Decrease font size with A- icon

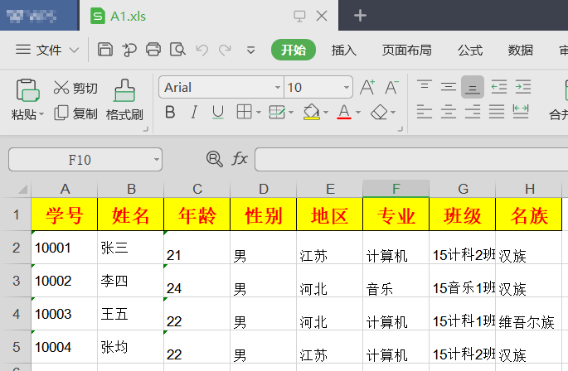pyautogui.click(x=391, y=87)
